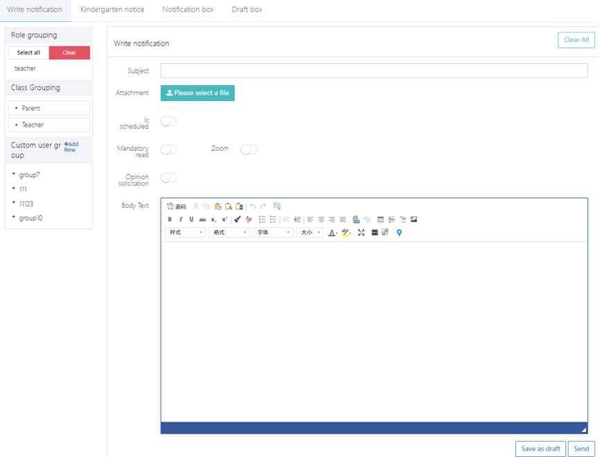Screen dimensions: 599x457
Task: Click the italic formatting icon
Action: (181, 219)
